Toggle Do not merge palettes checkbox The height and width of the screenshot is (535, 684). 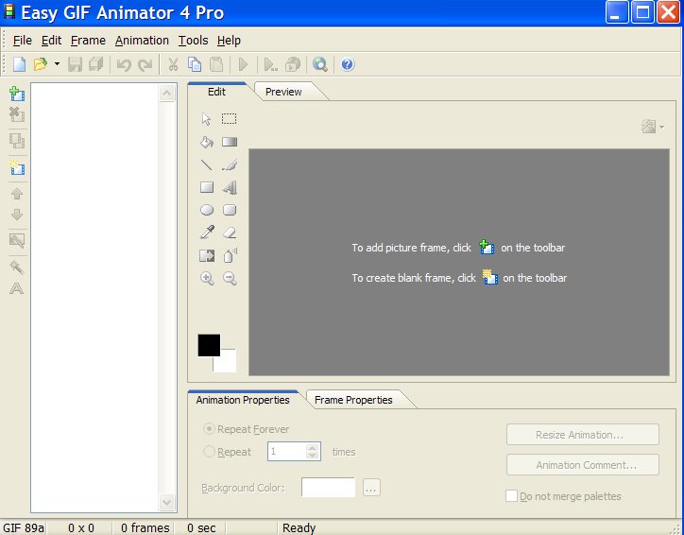[x=511, y=496]
